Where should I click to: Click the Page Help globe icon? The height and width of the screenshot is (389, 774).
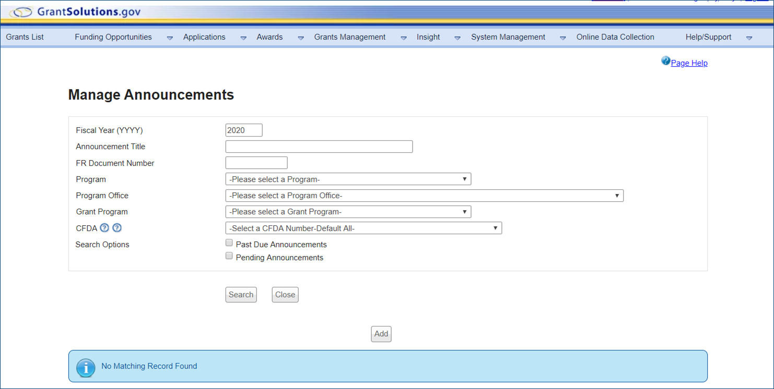click(665, 61)
